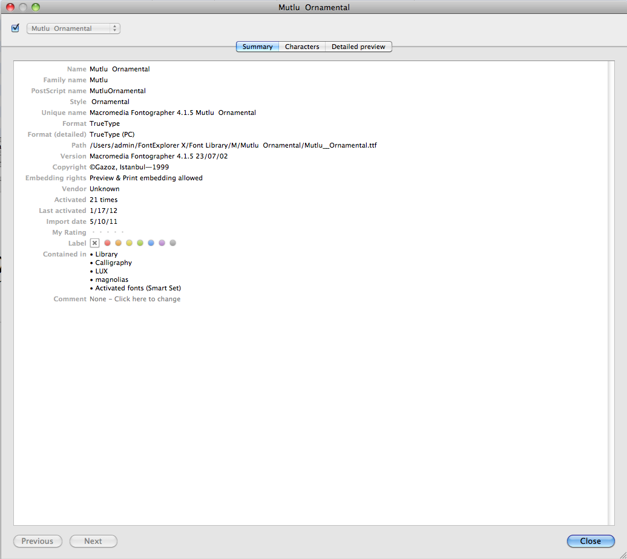The width and height of the screenshot is (627, 559).
Task: Click the Previous button
Action: (38, 541)
